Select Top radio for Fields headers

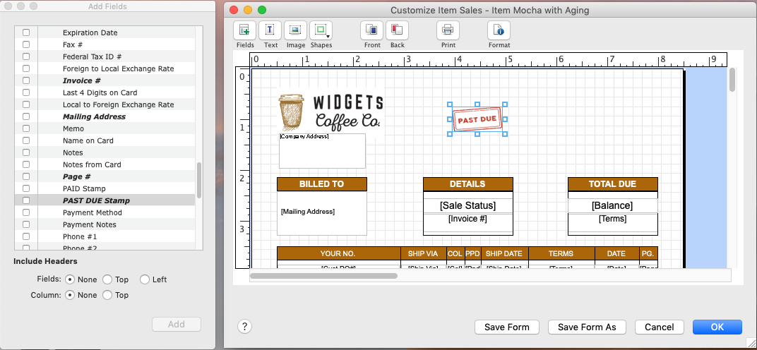tap(107, 279)
